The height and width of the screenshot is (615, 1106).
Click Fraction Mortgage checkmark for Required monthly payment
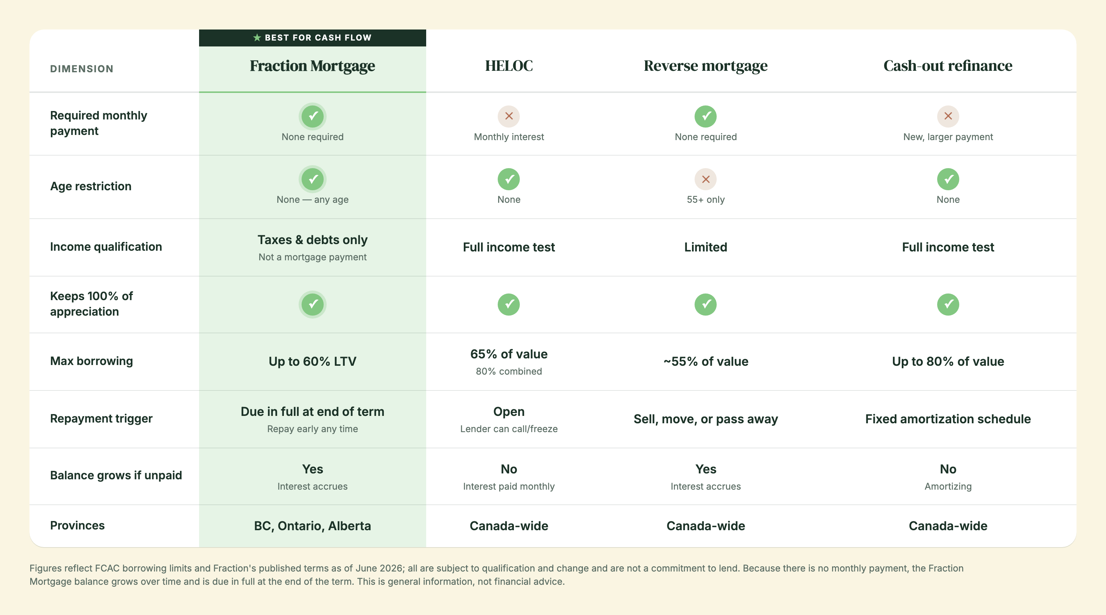tap(313, 117)
